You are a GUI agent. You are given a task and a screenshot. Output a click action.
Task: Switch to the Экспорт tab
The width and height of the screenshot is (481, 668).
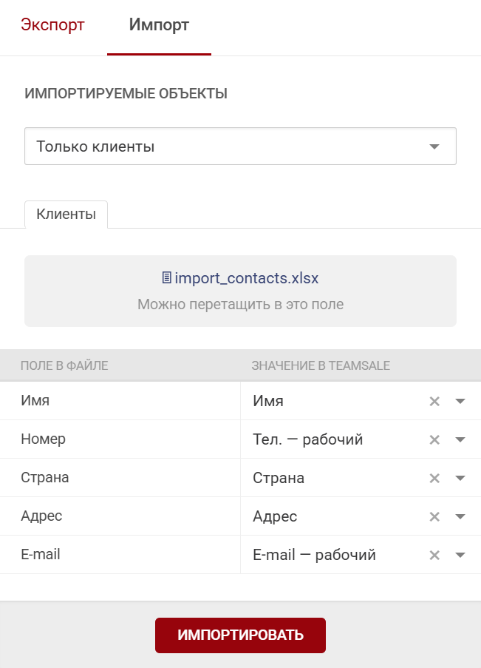[x=52, y=24]
